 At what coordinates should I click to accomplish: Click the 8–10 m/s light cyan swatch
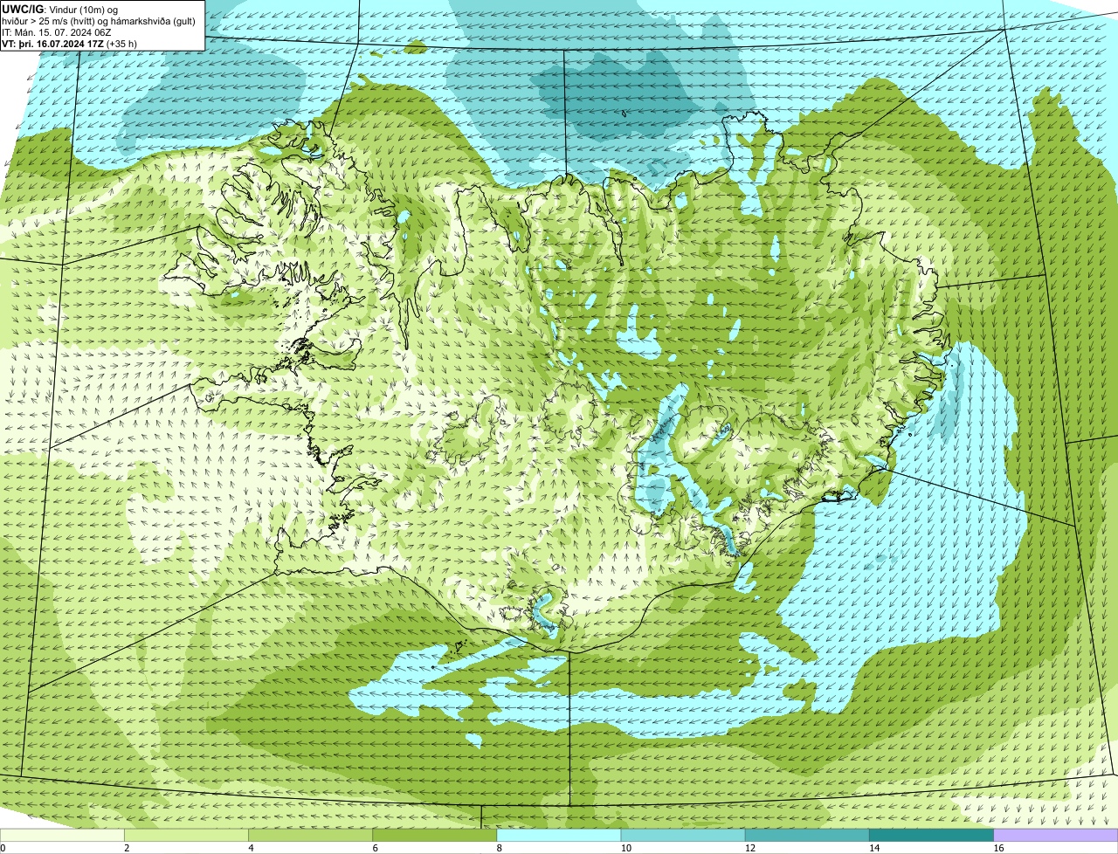coord(559,835)
